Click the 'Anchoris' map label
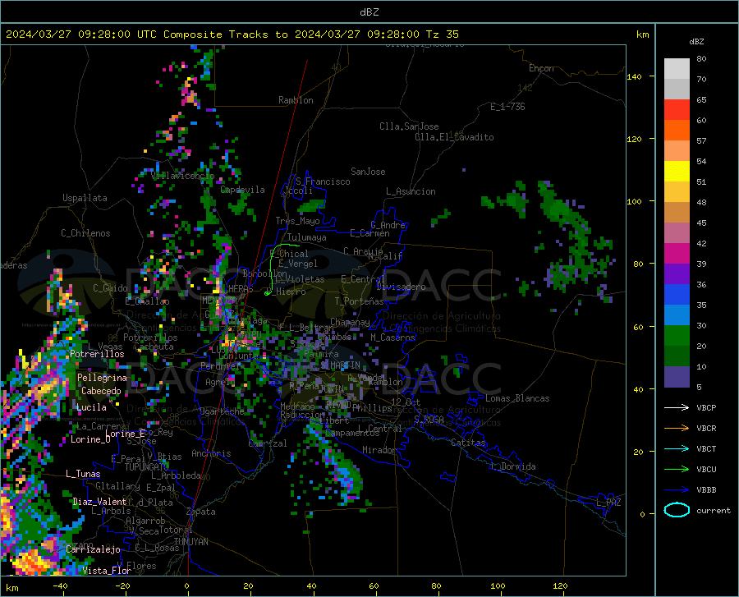739x597 pixels. pyautogui.click(x=211, y=453)
